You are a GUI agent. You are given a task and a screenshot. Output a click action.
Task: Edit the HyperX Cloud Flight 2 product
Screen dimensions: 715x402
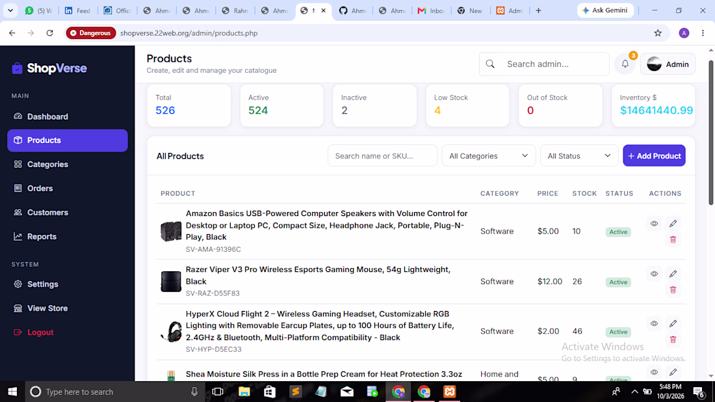click(x=673, y=323)
